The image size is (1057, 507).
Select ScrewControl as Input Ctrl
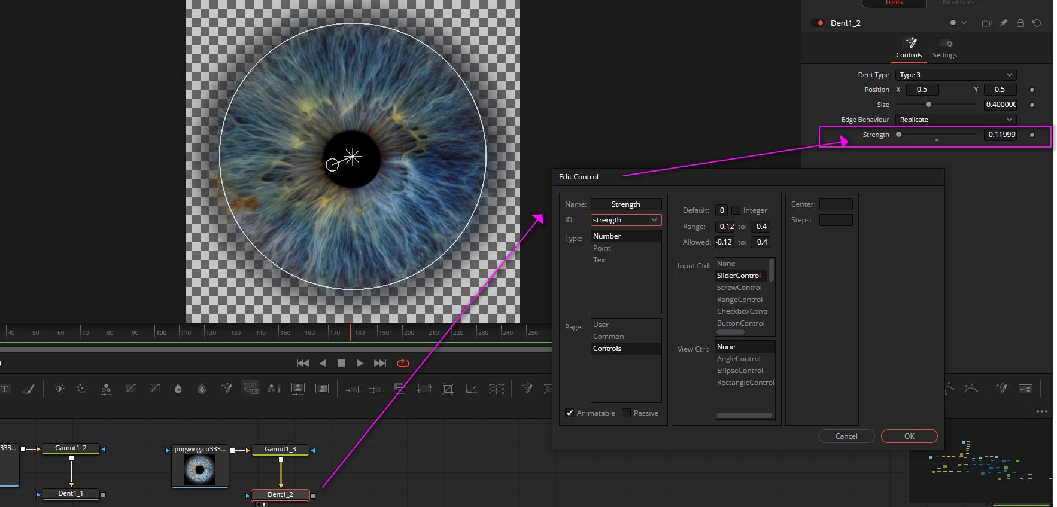(x=742, y=288)
